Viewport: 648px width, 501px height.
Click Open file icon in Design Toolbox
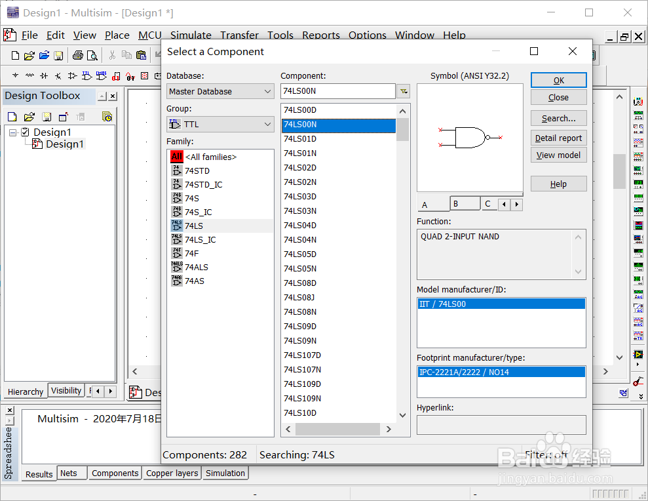[29, 117]
